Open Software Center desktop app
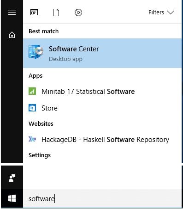 102,53
